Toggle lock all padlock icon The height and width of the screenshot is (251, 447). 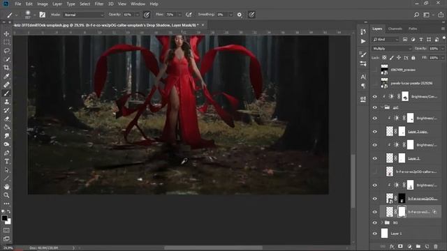click(413, 58)
